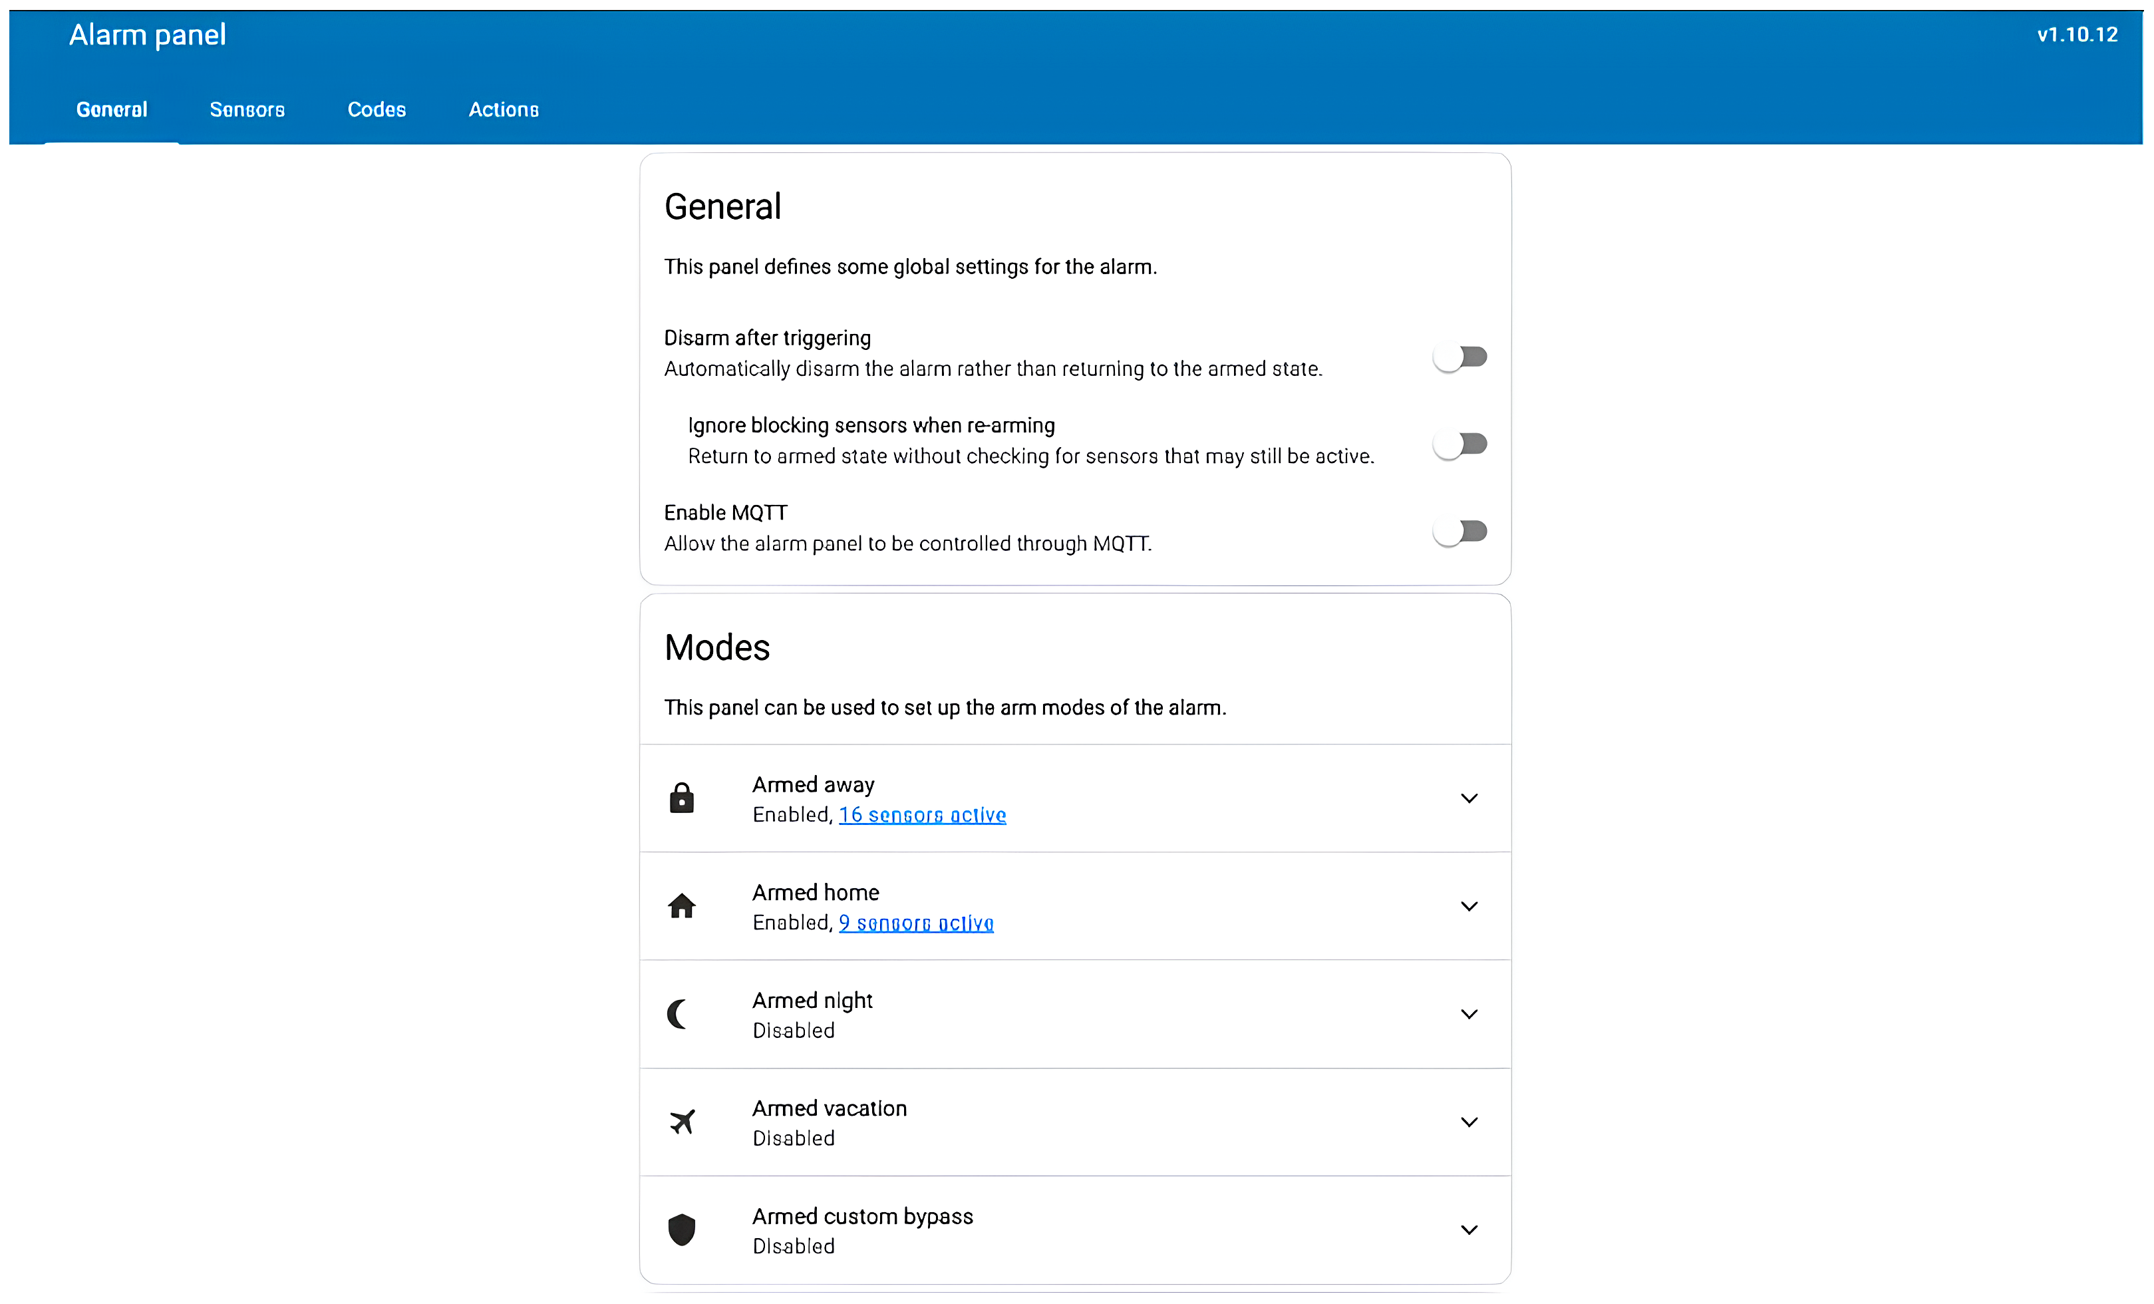This screenshot has height=1304, width=2154.
Task: Switch to the Sensors tab
Action: [x=247, y=109]
